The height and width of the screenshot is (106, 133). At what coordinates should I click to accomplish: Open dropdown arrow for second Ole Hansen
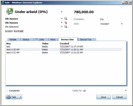click(62, 23)
